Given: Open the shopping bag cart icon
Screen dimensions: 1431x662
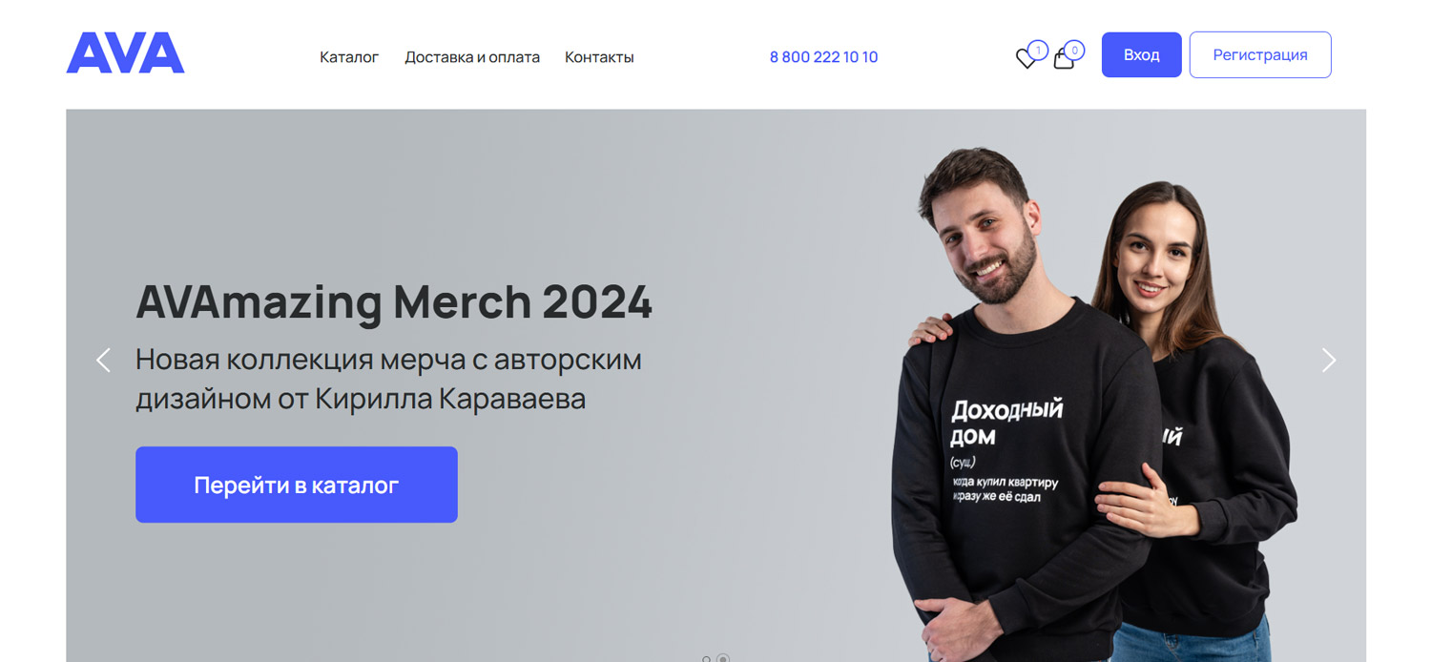Looking at the screenshot, I should [1063, 59].
